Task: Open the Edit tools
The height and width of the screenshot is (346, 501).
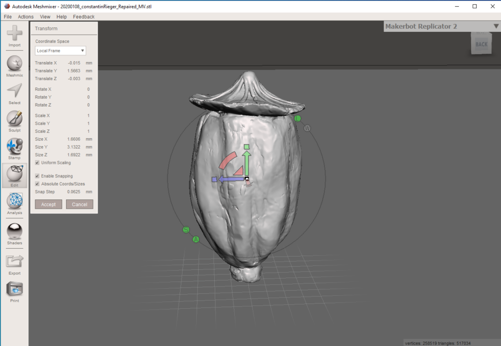Action: pyautogui.click(x=14, y=176)
